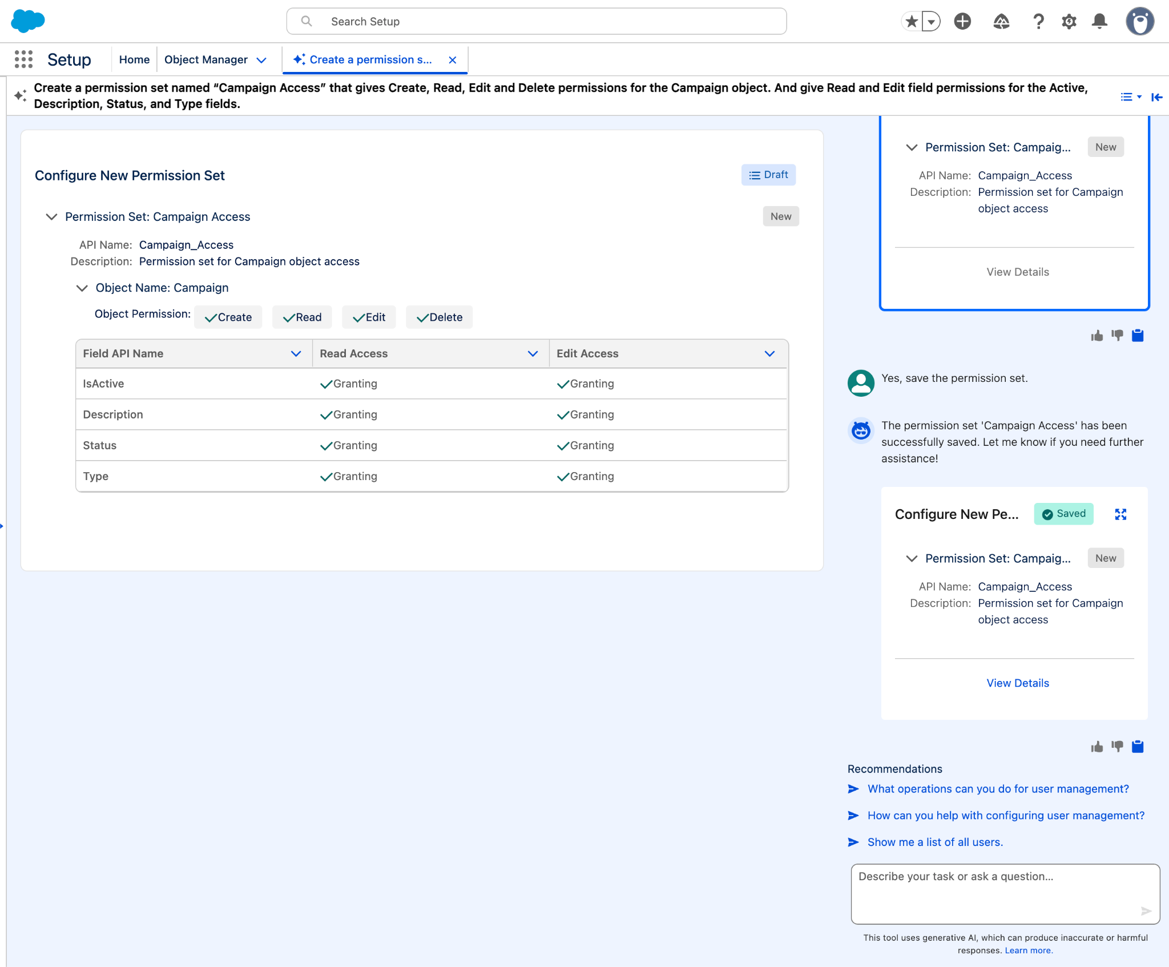Select the Type field name cell
Screen dimensions: 1169x967
click(x=194, y=477)
